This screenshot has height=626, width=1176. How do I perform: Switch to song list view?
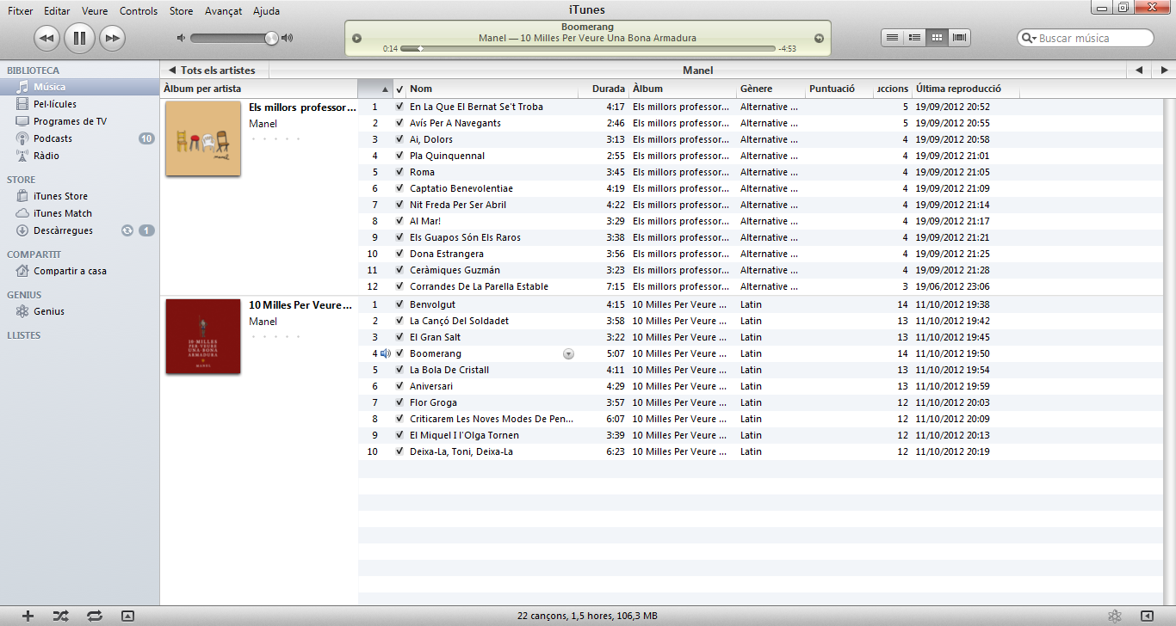coord(893,38)
